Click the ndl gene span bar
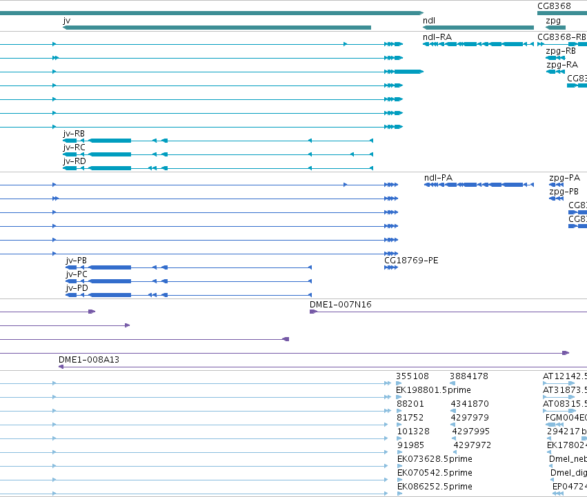The image size is (587, 497). (478, 28)
